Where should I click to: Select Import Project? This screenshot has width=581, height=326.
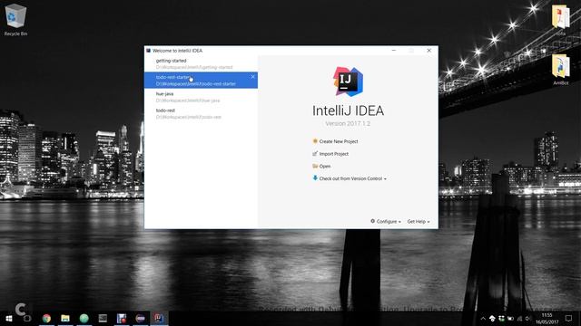click(x=333, y=154)
